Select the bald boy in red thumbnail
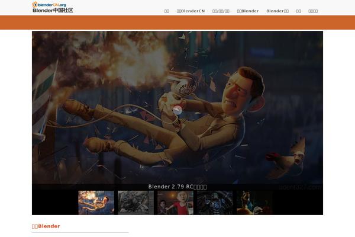355x237 pixels. click(175, 203)
